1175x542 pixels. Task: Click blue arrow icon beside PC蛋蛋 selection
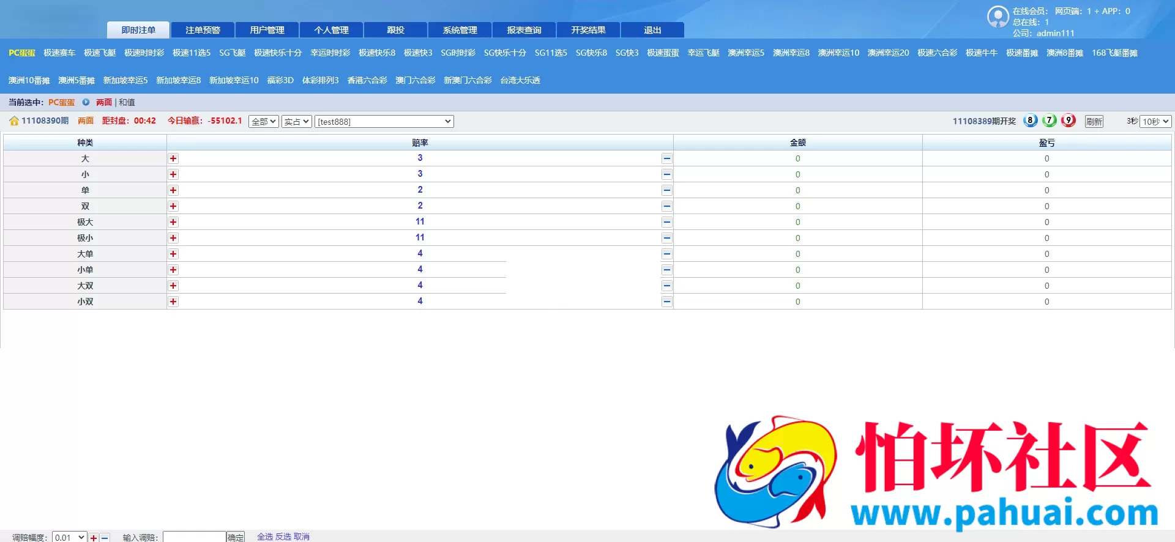(x=86, y=102)
